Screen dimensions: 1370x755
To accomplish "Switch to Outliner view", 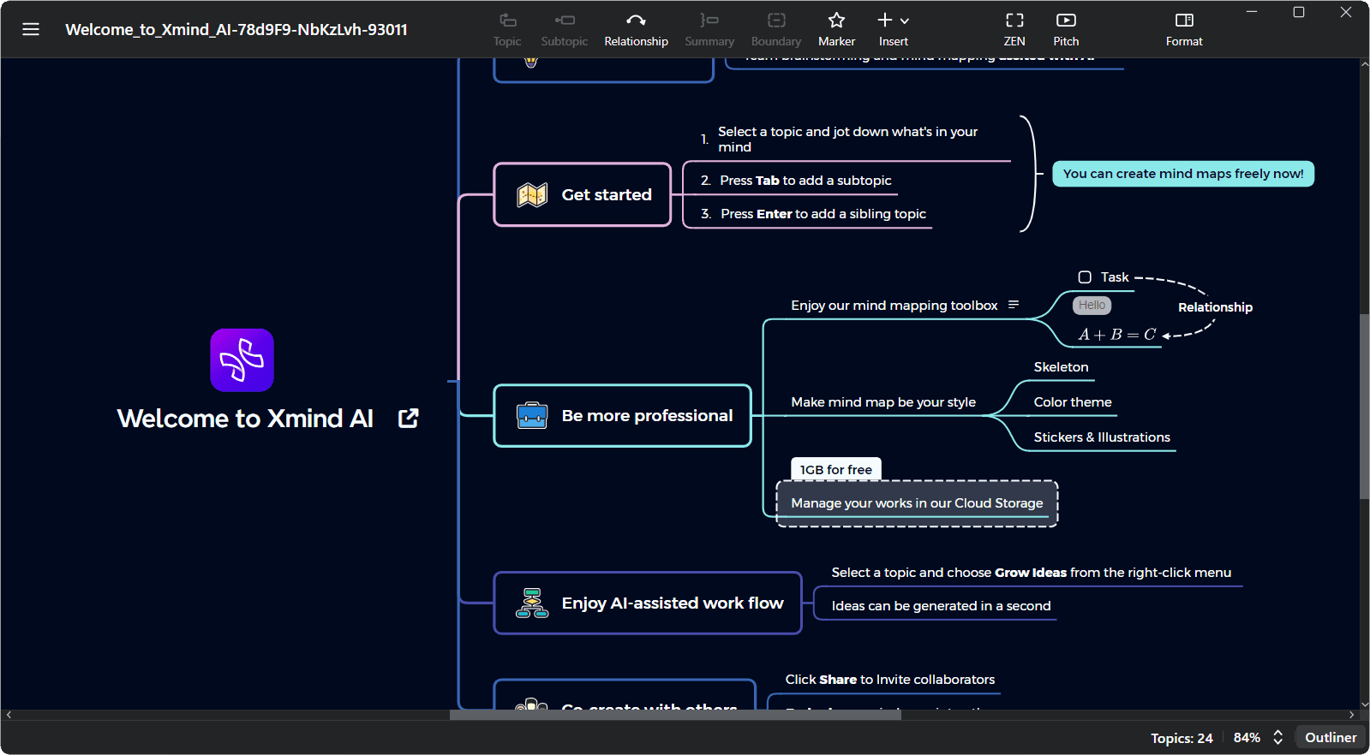I will pyautogui.click(x=1331, y=738).
